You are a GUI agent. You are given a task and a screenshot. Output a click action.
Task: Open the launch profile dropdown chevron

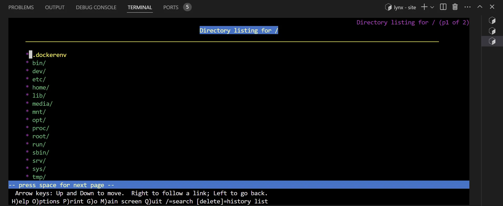pyautogui.click(x=432, y=7)
